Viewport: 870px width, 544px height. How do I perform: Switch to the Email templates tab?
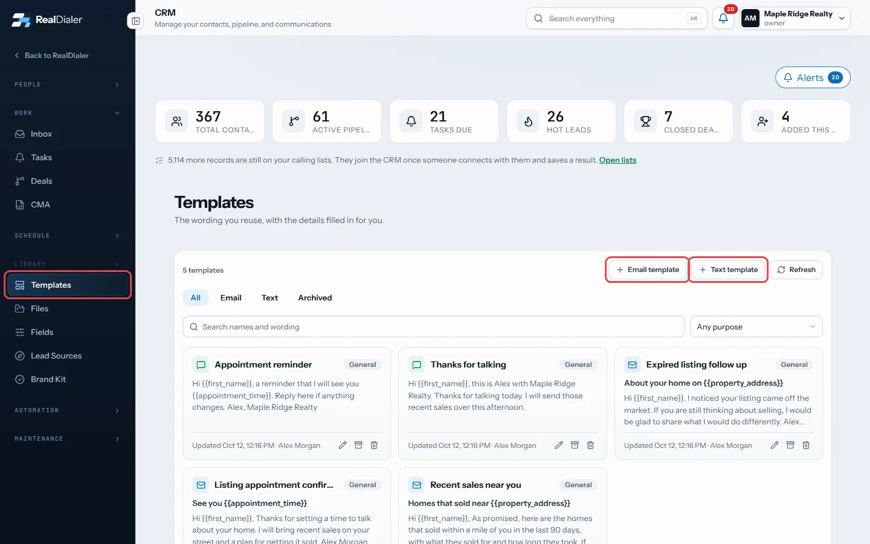click(x=231, y=298)
